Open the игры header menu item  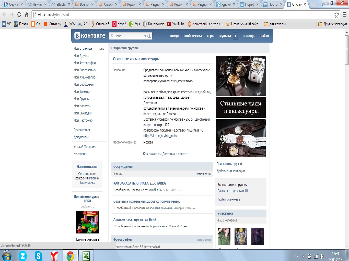point(211,36)
